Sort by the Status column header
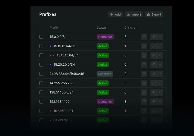Viewport: 194px width, 136px height. coord(102,28)
